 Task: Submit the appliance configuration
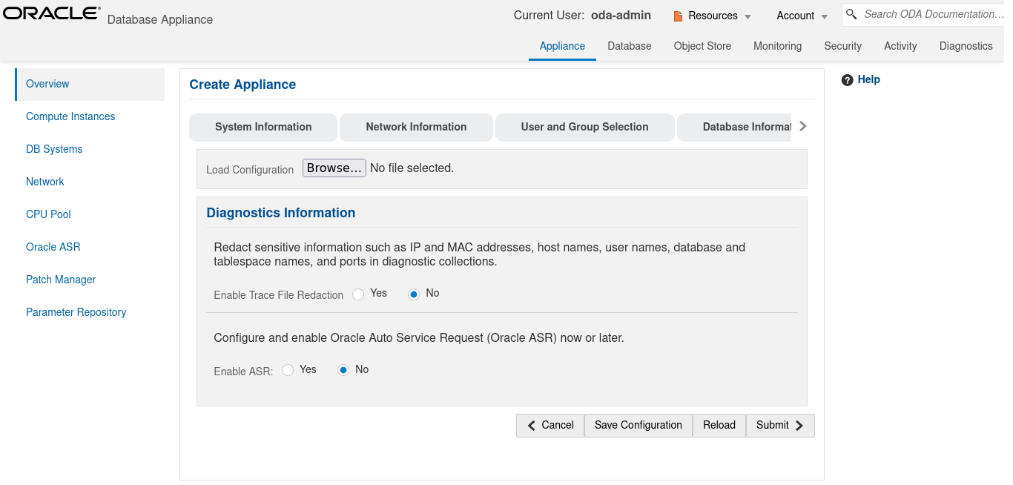coord(779,425)
